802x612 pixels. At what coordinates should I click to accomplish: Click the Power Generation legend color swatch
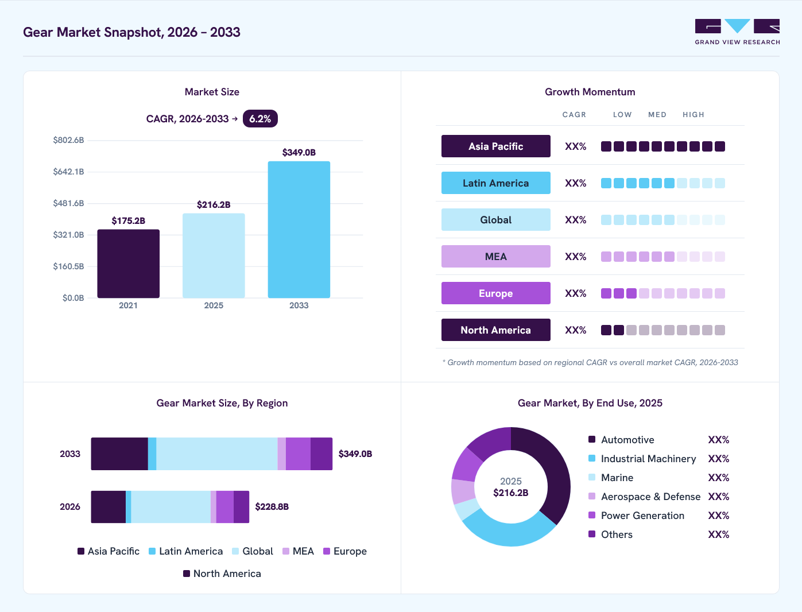click(592, 515)
